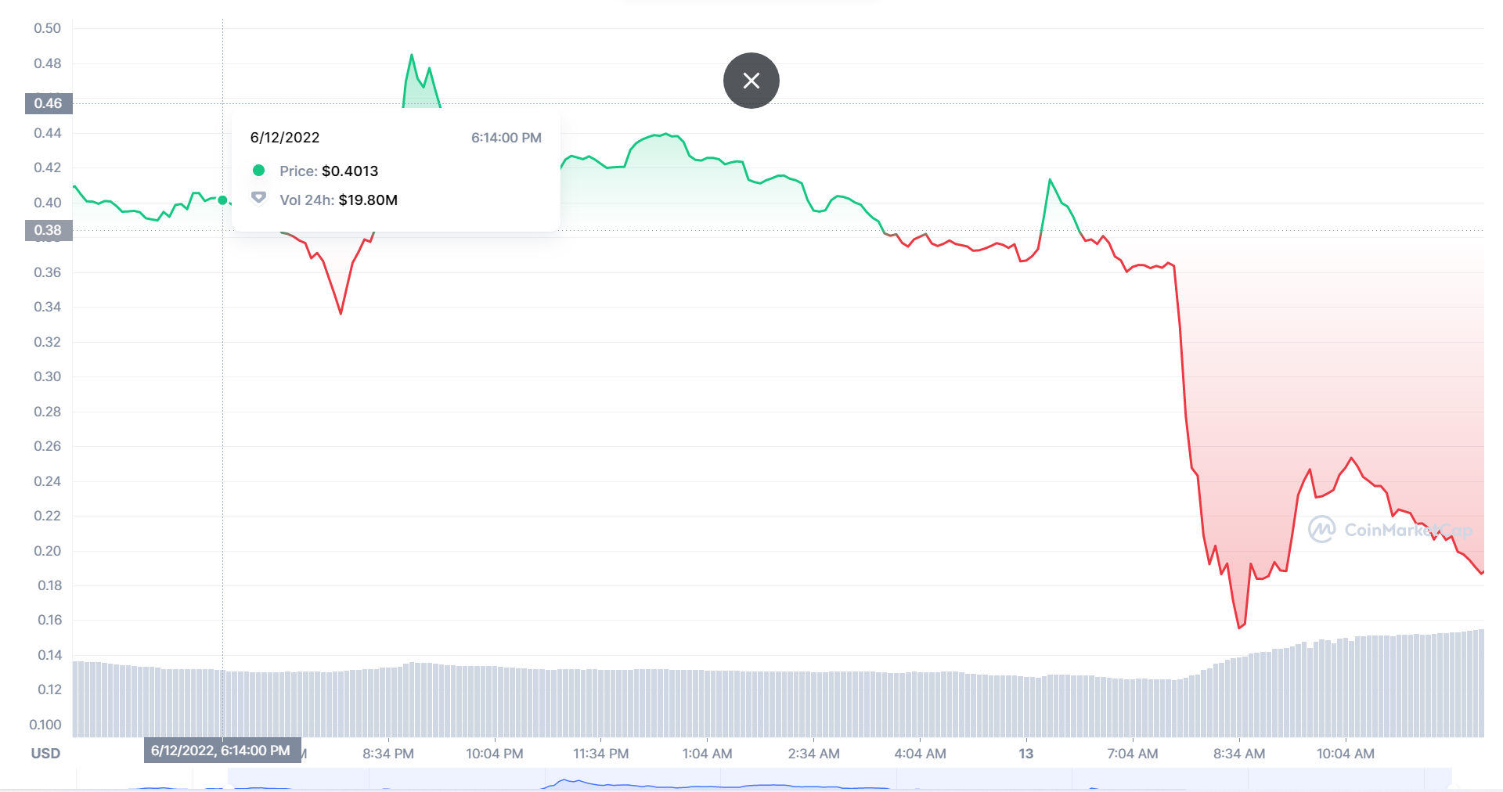The width and height of the screenshot is (1503, 792).
Task: Click the 10:04 AM time axis label
Action: pyautogui.click(x=1345, y=754)
